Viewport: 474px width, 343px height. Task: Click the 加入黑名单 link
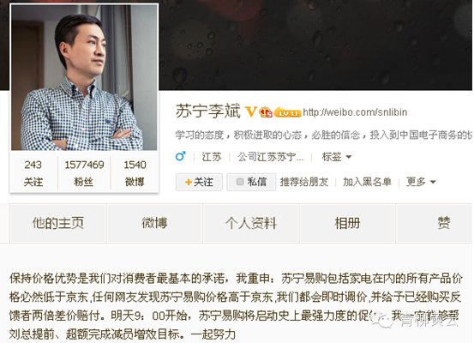point(367,182)
